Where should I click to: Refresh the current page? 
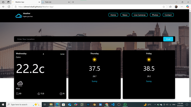click(9, 7)
